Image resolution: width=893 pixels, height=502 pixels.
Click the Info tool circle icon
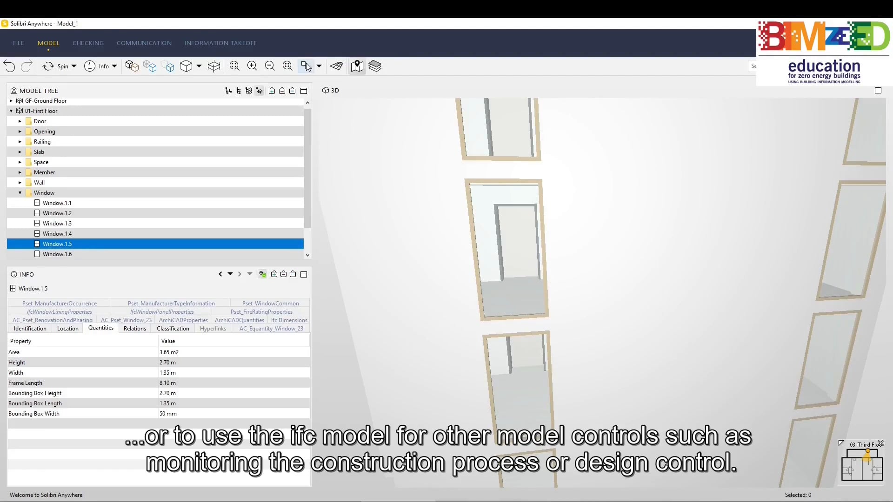[90, 66]
